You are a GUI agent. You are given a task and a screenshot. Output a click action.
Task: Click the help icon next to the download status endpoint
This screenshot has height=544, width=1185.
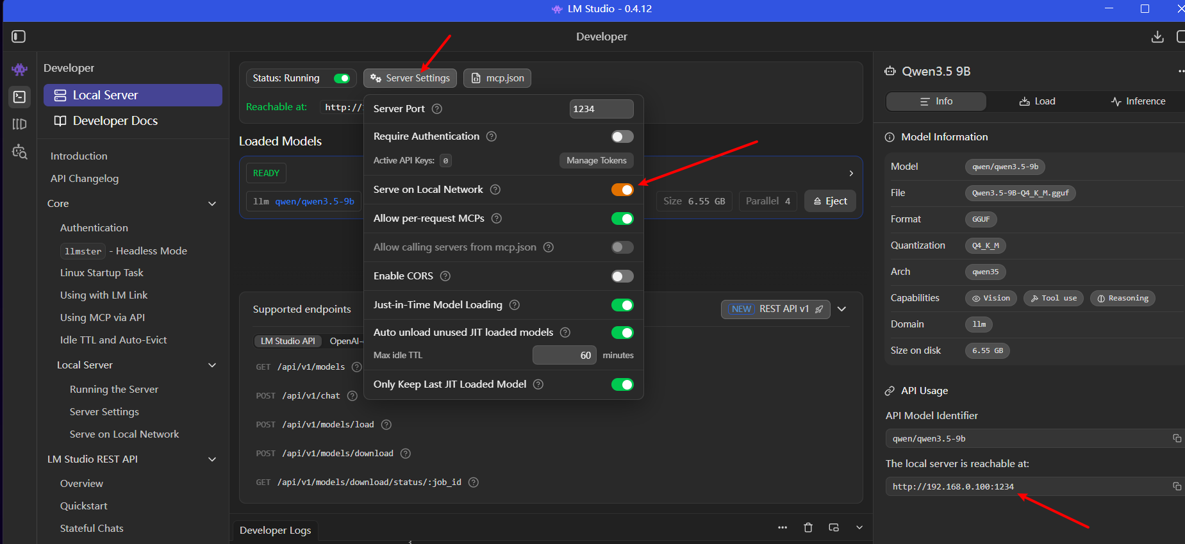tap(474, 482)
